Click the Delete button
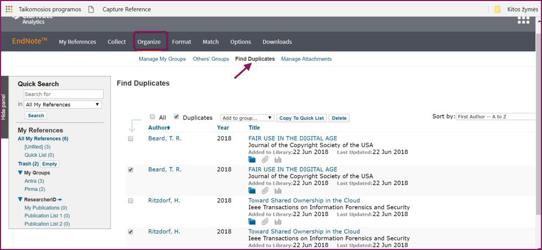This screenshot has height=250, width=542. [x=339, y=118]
